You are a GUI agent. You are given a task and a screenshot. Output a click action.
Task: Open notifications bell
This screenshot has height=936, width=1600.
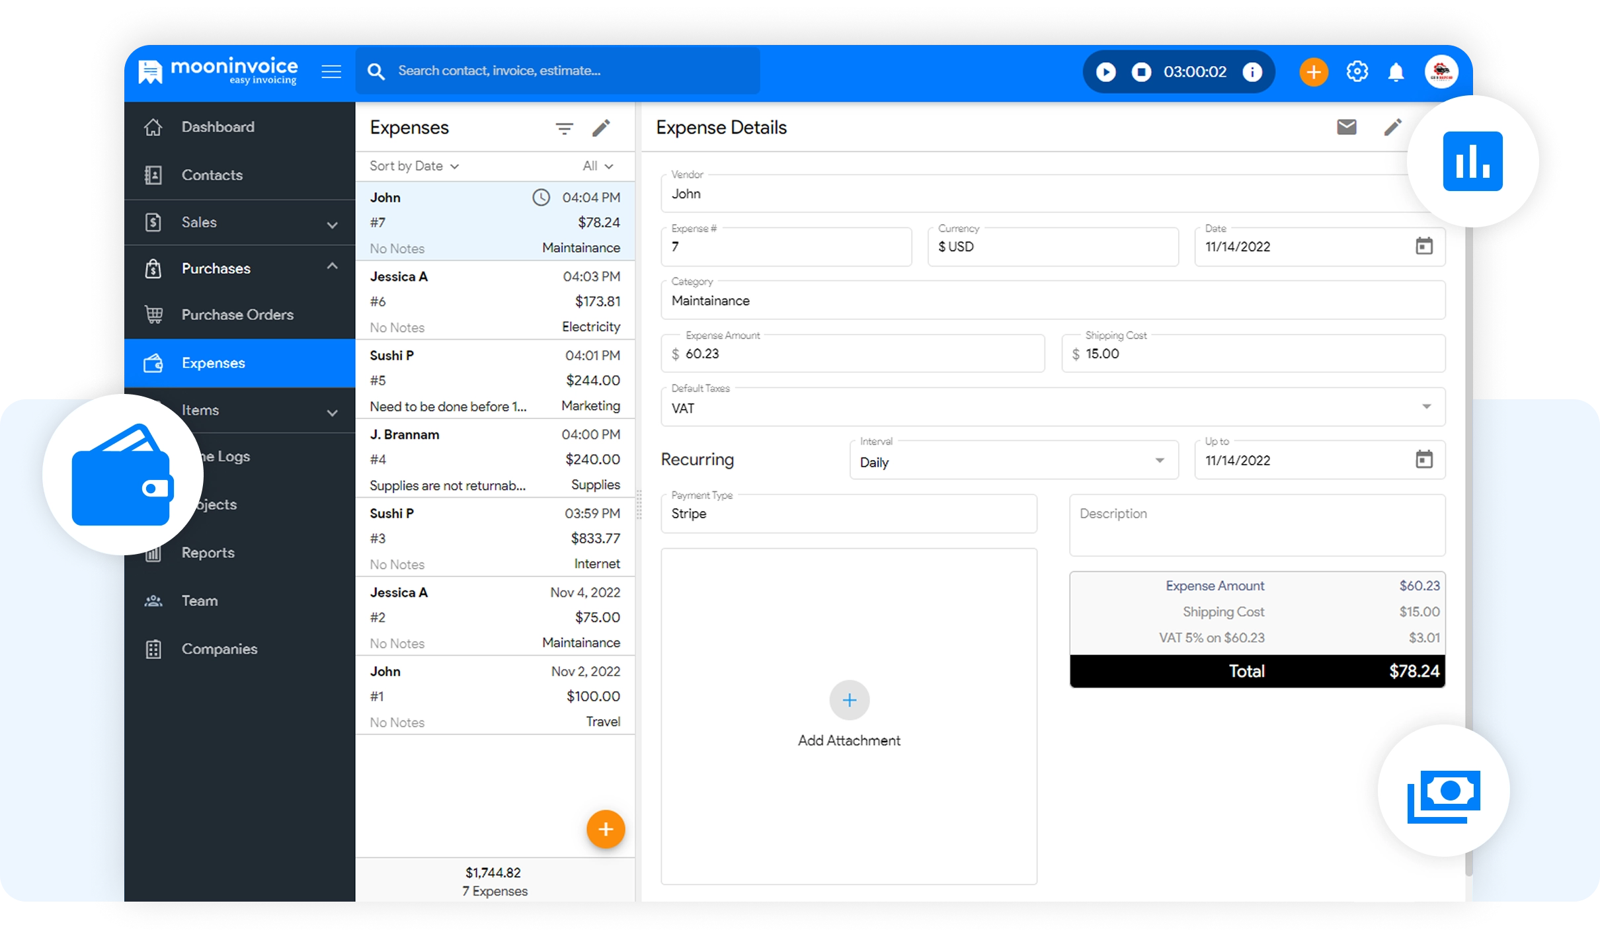tap(1396, 71)
